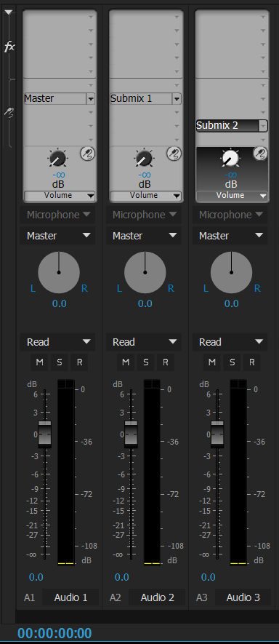Open the Volume property menu under Submix 2
Image resolution: width=279 pixels, height=644 pixels.
point(232,196)
